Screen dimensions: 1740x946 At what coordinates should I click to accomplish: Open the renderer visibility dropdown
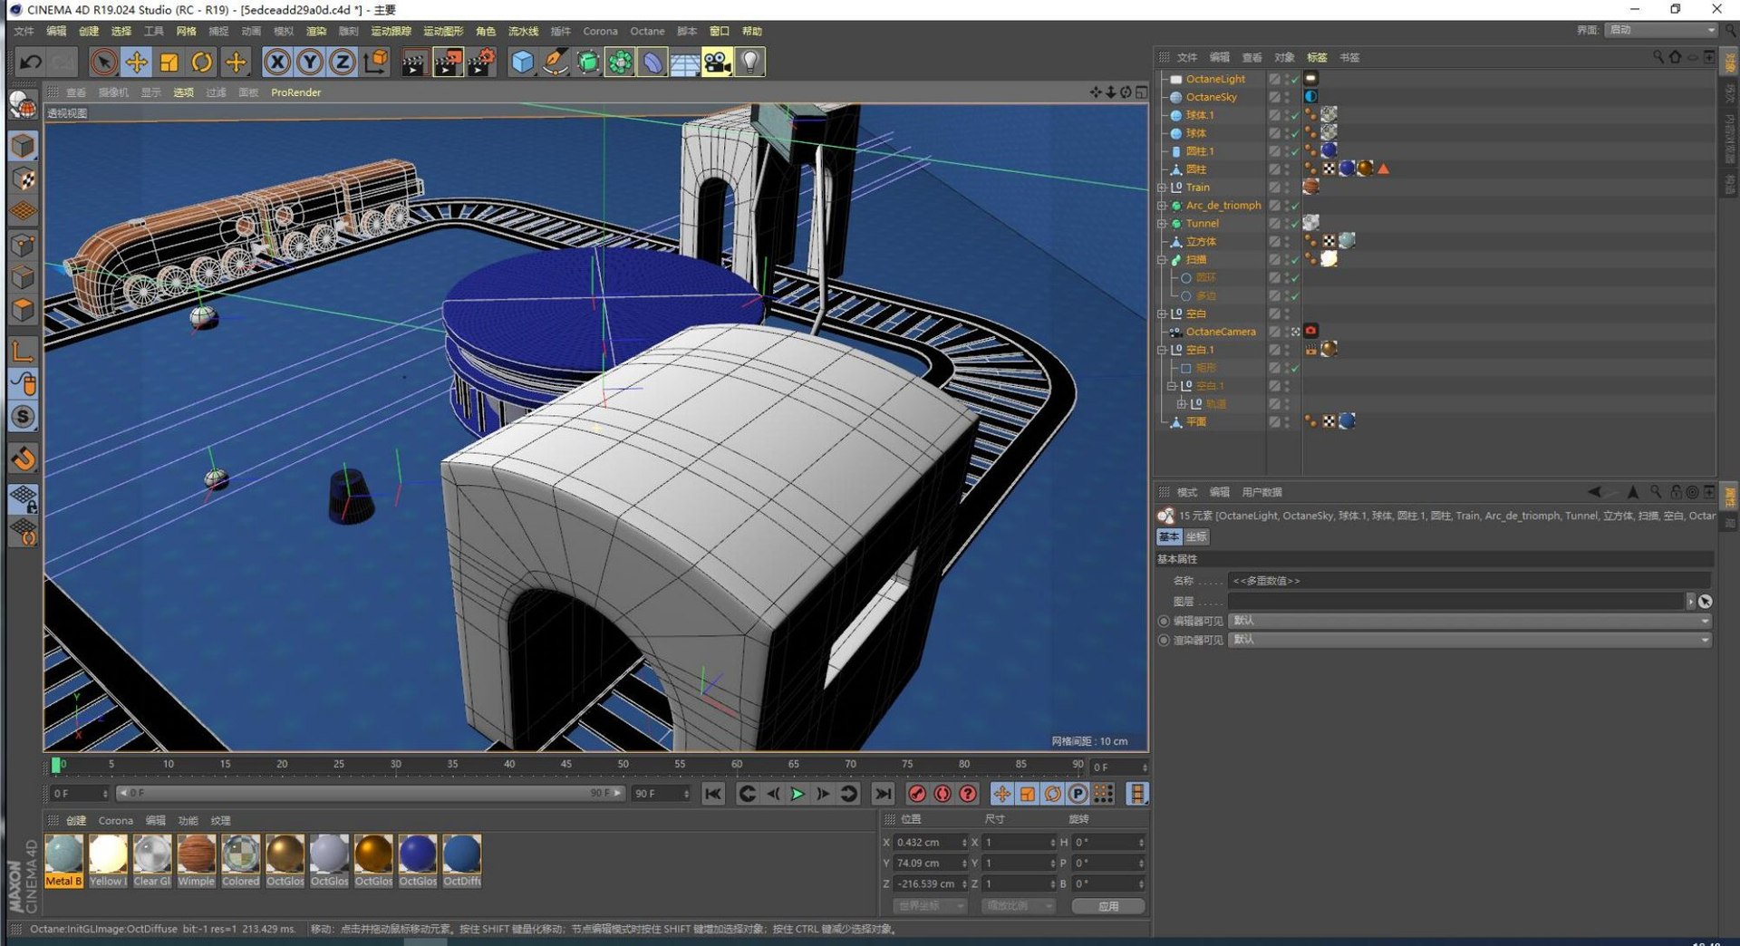coord(1468,640)
